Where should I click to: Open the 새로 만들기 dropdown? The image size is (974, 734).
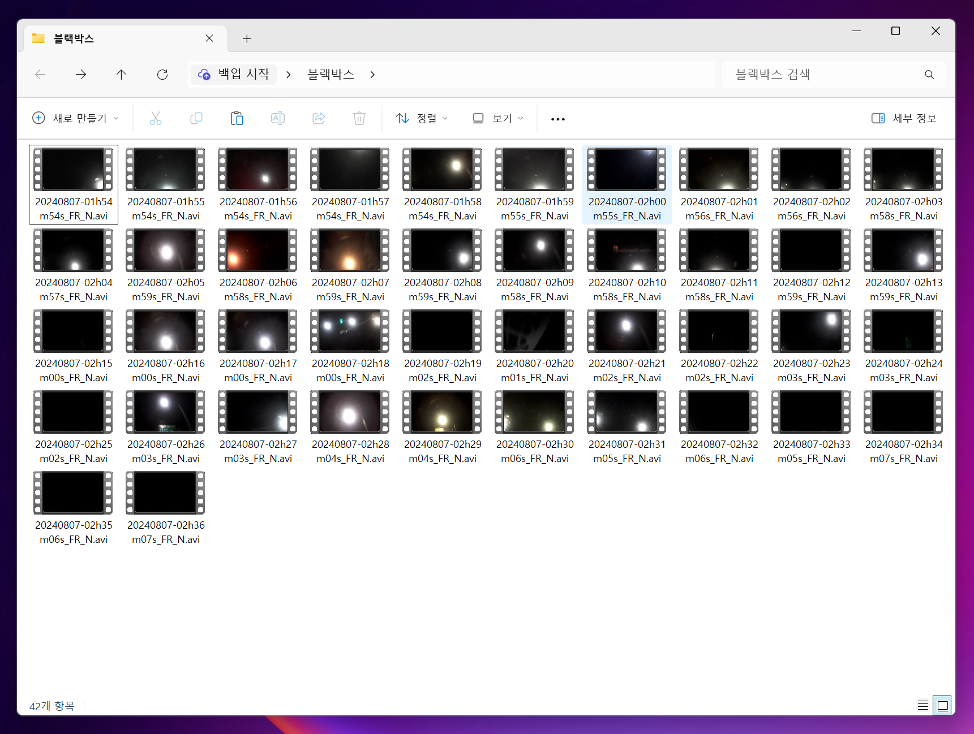tap(76, 118)
